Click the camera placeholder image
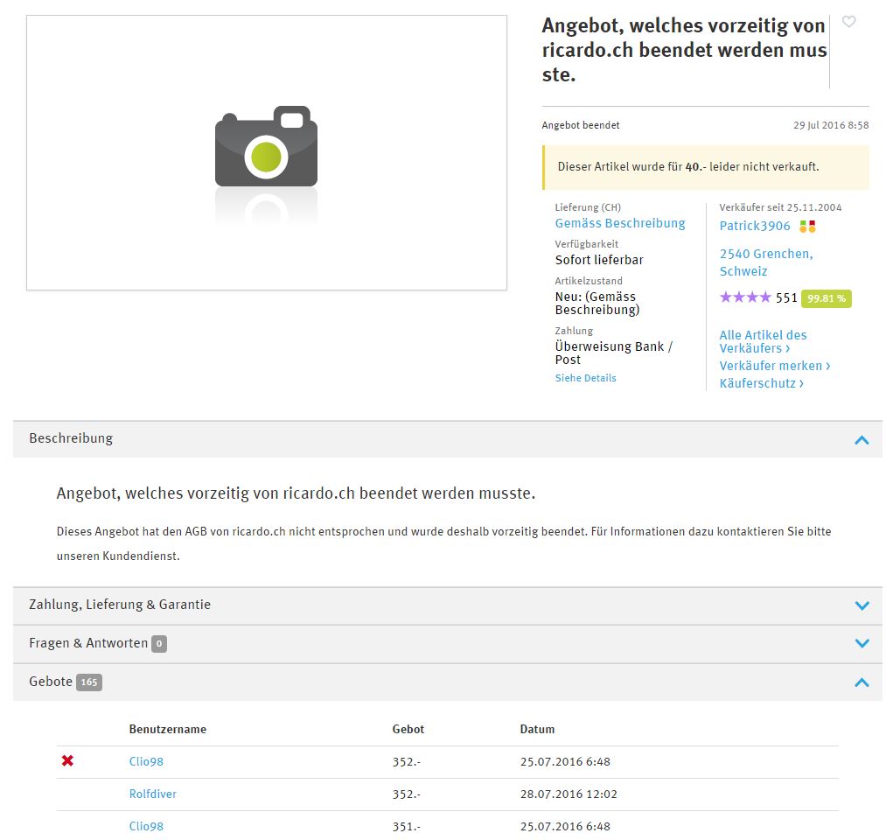Screen dimensions: 886x840 coord(266,152)
